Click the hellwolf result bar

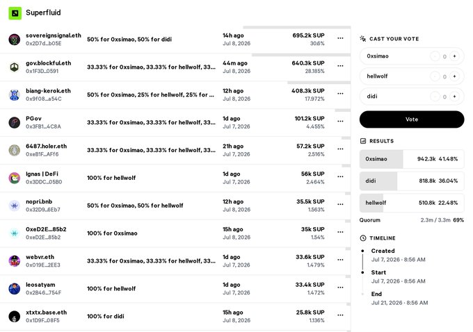tap(412, 203)
